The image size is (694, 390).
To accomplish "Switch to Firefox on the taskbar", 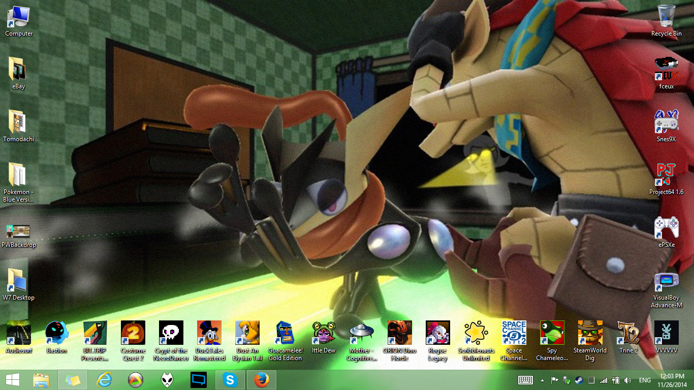I will [261, 380].
